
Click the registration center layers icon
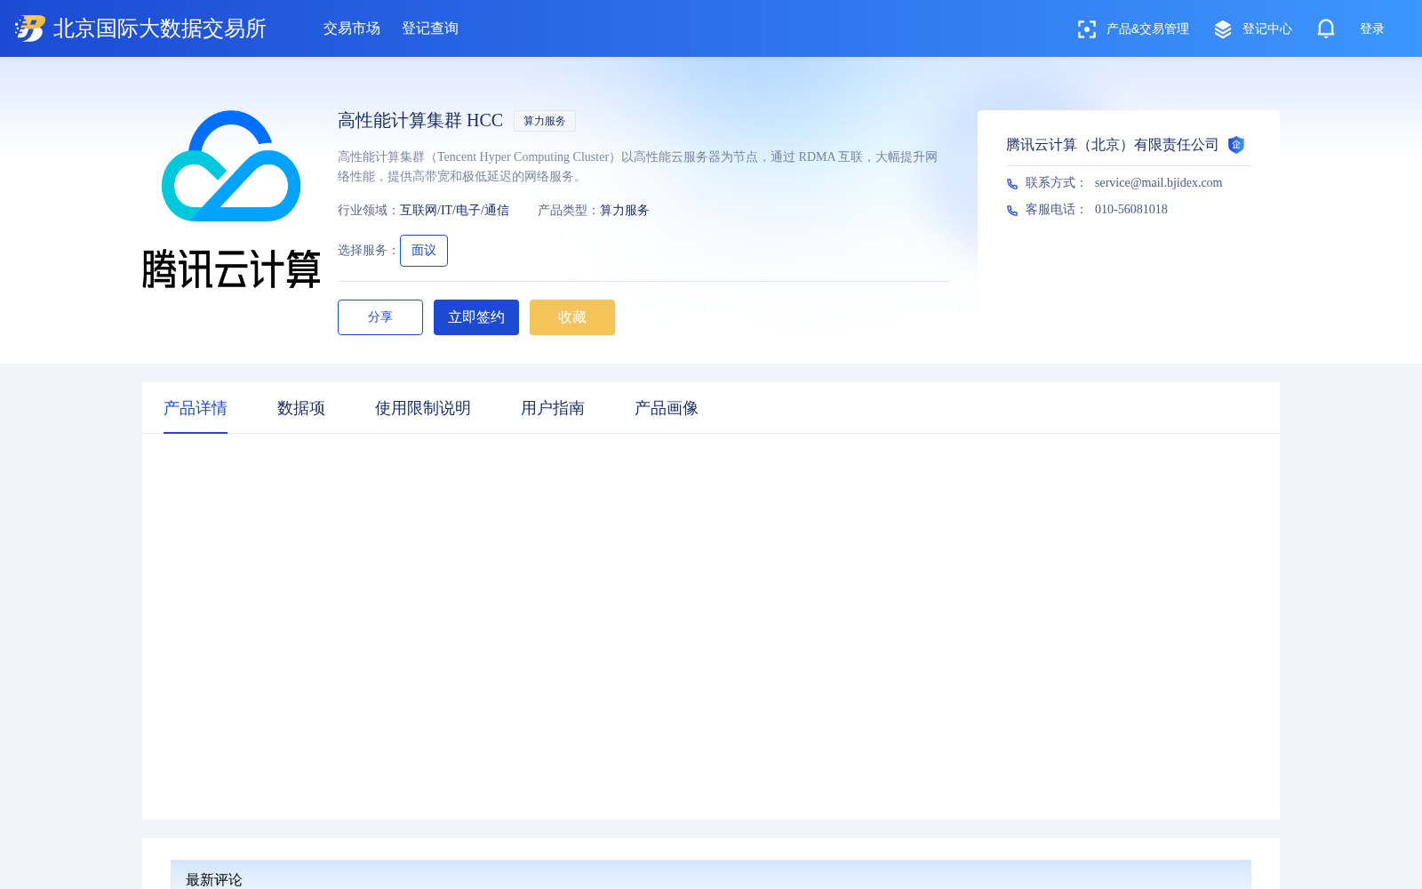pyautogui.click(x=1223, y=29)
